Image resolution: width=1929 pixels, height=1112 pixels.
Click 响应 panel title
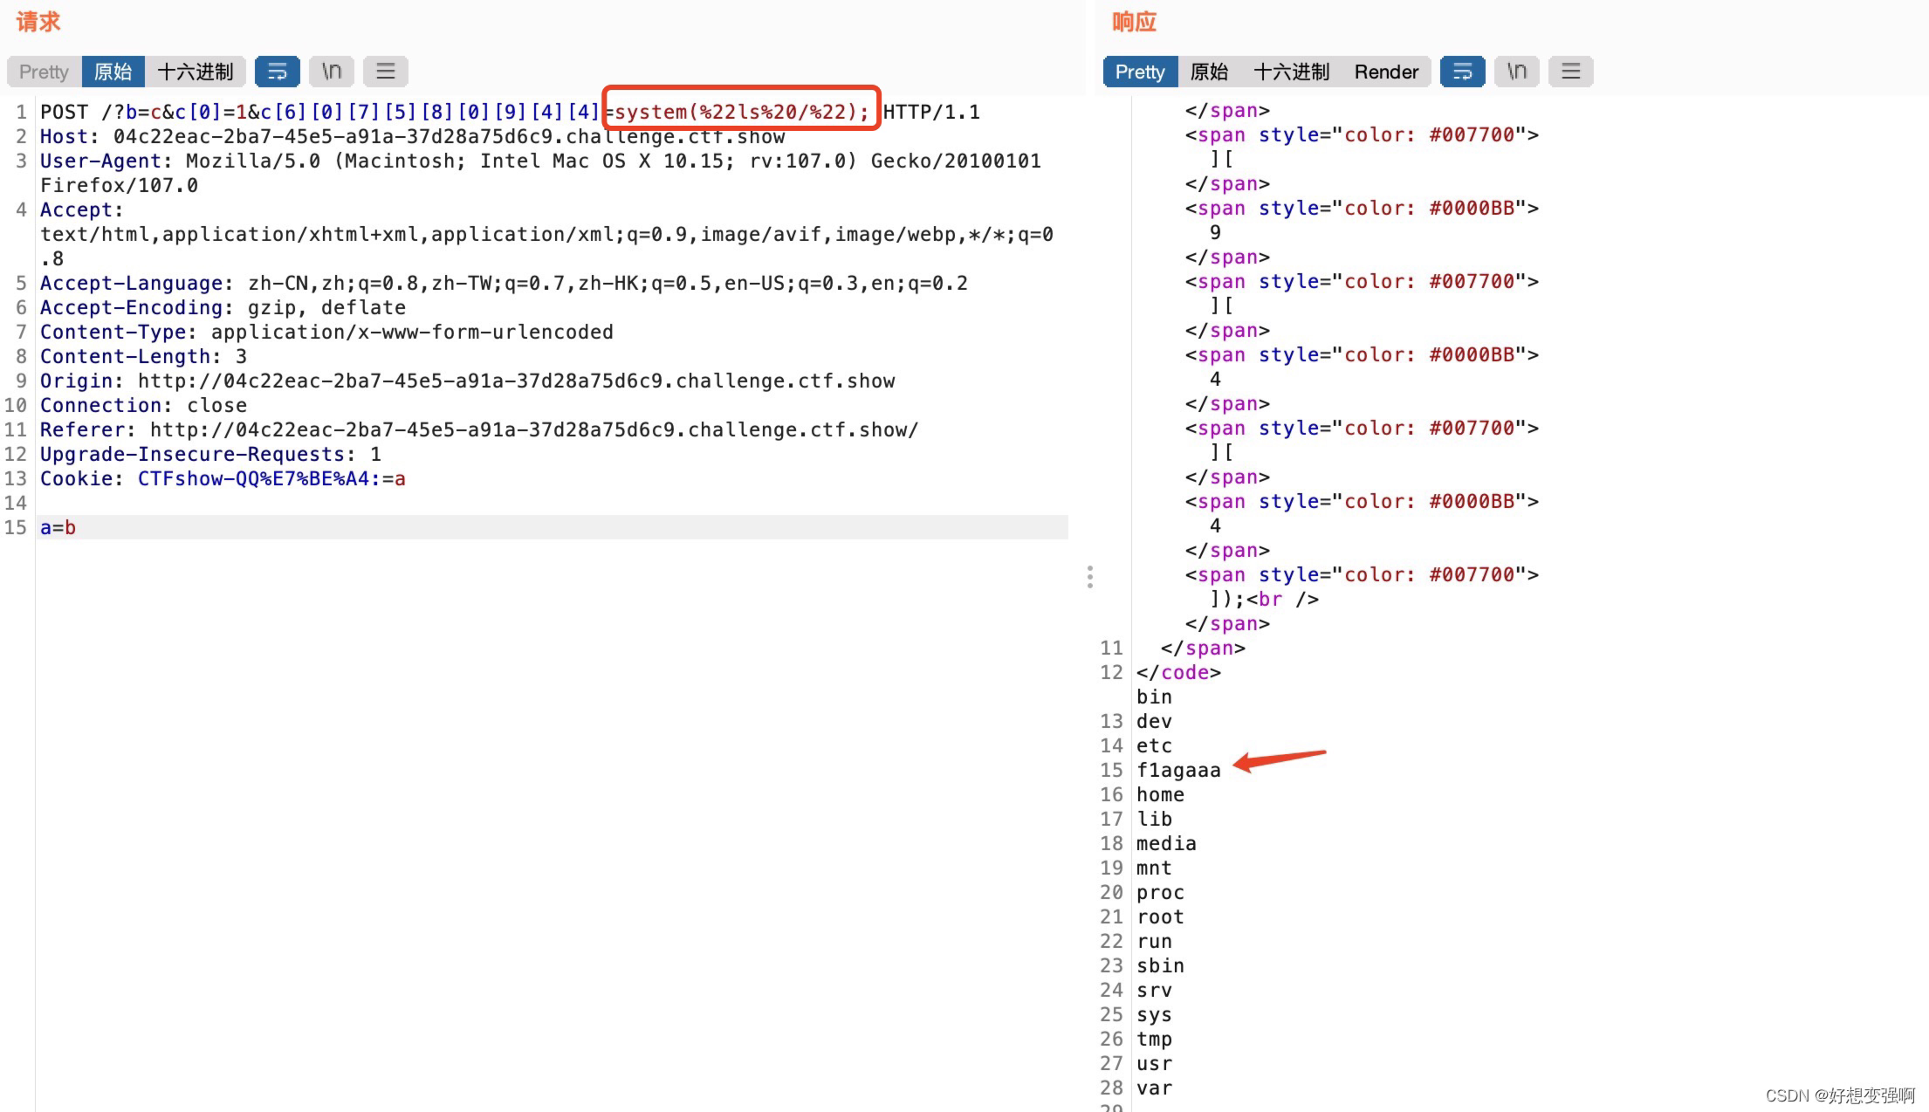[1135, 22]
